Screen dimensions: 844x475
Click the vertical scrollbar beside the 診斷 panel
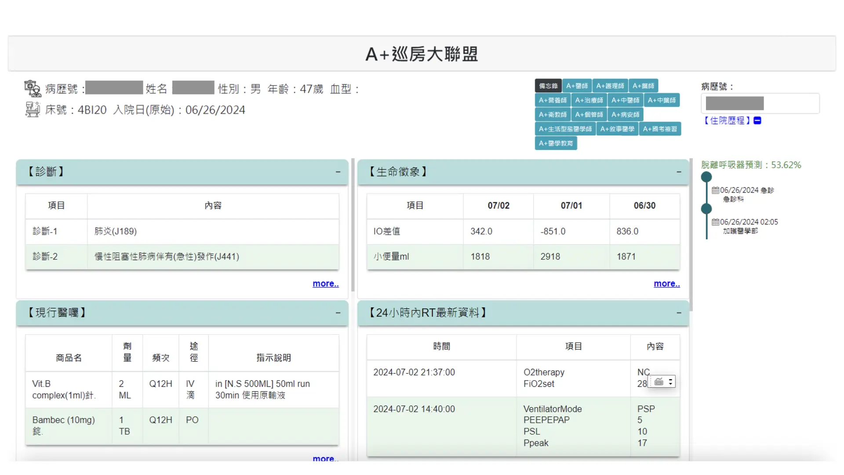(x=353, y=225)
